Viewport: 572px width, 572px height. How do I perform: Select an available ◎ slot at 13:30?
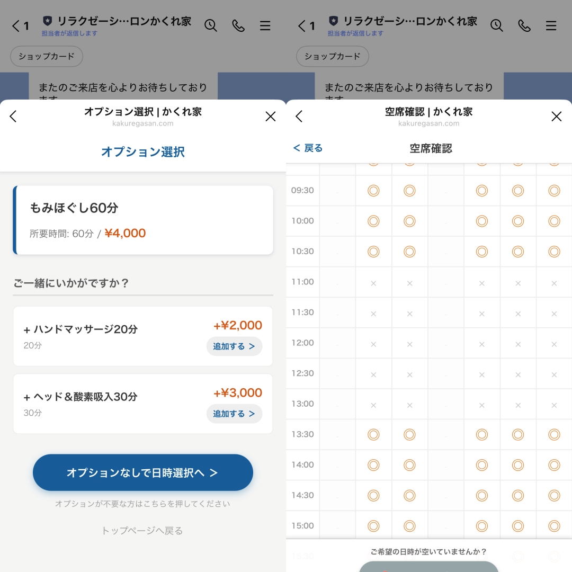pos(373,434)
